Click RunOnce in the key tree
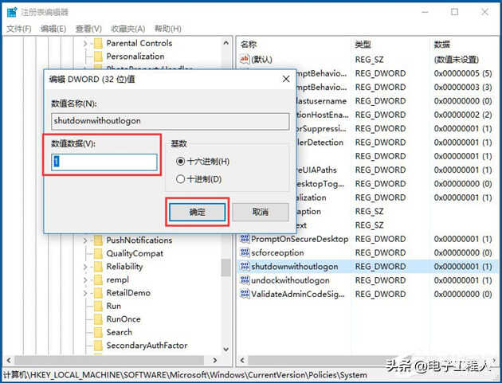The width and height of the screenshot is (502, 383). tap(124, 319)
